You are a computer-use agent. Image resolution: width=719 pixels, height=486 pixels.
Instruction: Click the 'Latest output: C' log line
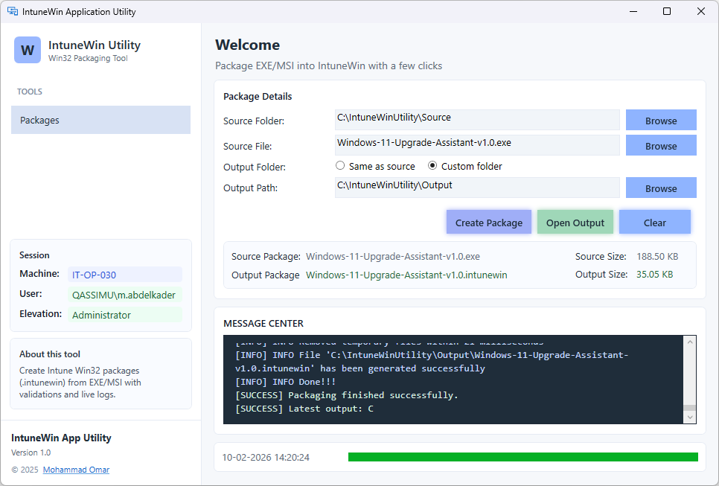tap(304, 409)
